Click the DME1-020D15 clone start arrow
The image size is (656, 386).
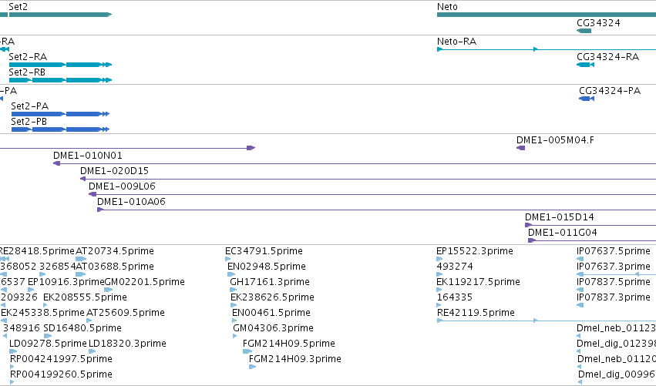coord(82,179)
